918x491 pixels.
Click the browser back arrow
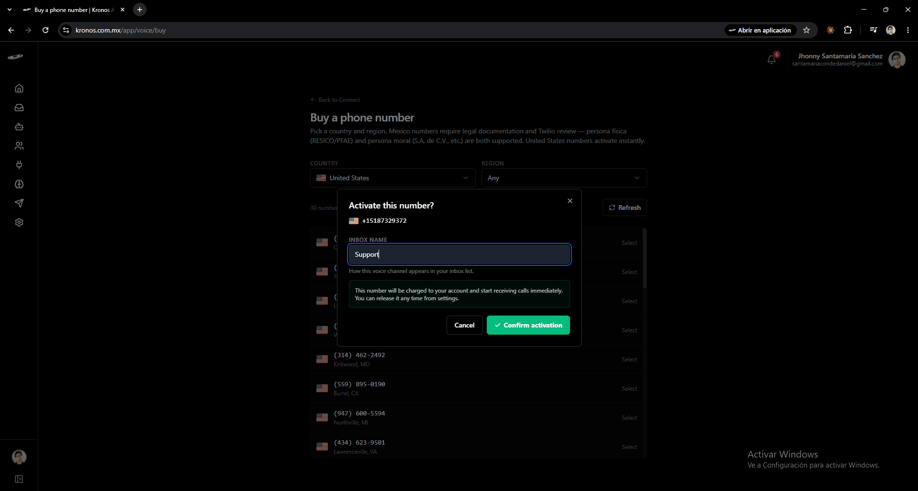pyautogui.click(x=11, y=30)
